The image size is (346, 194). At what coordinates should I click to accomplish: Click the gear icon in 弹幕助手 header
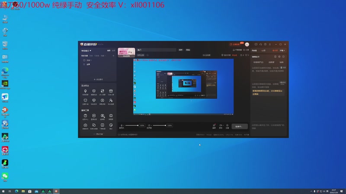[279, 57]
